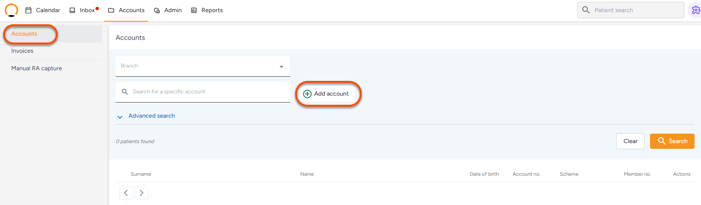Open Inbox with the notification dot

(84, 10)
